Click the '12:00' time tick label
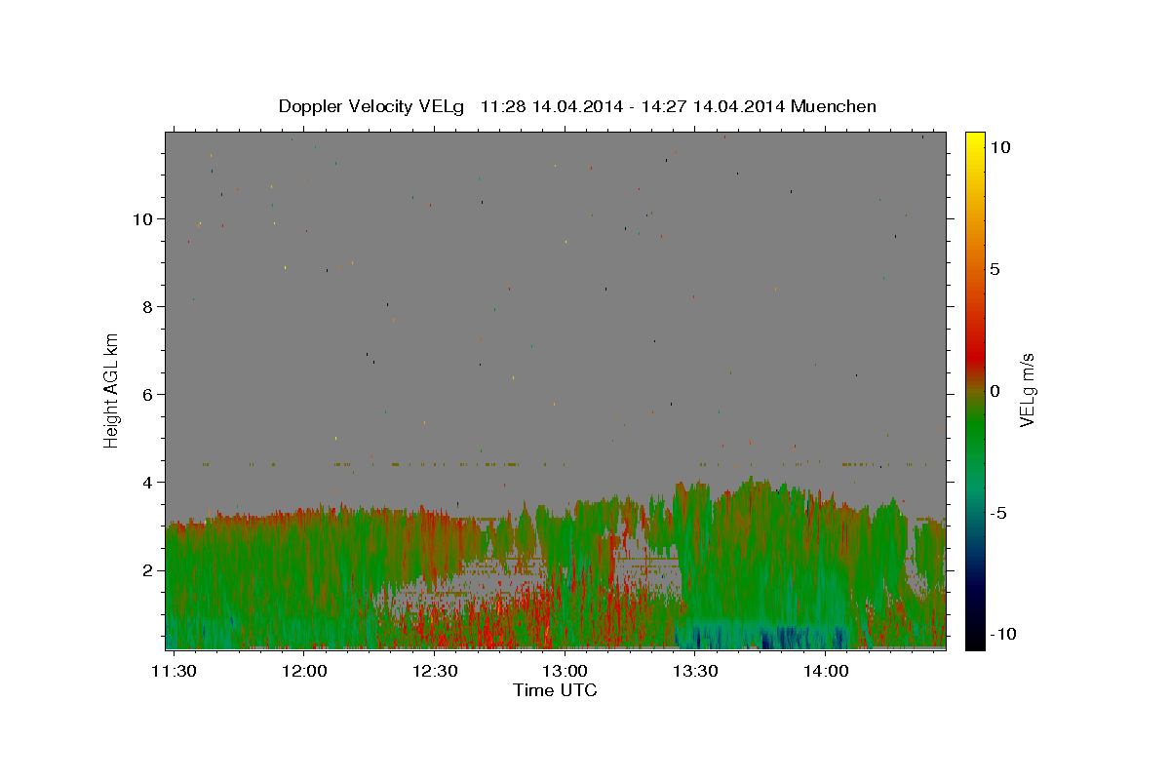This screenshot has width=1170, height=780. point(304,671)
